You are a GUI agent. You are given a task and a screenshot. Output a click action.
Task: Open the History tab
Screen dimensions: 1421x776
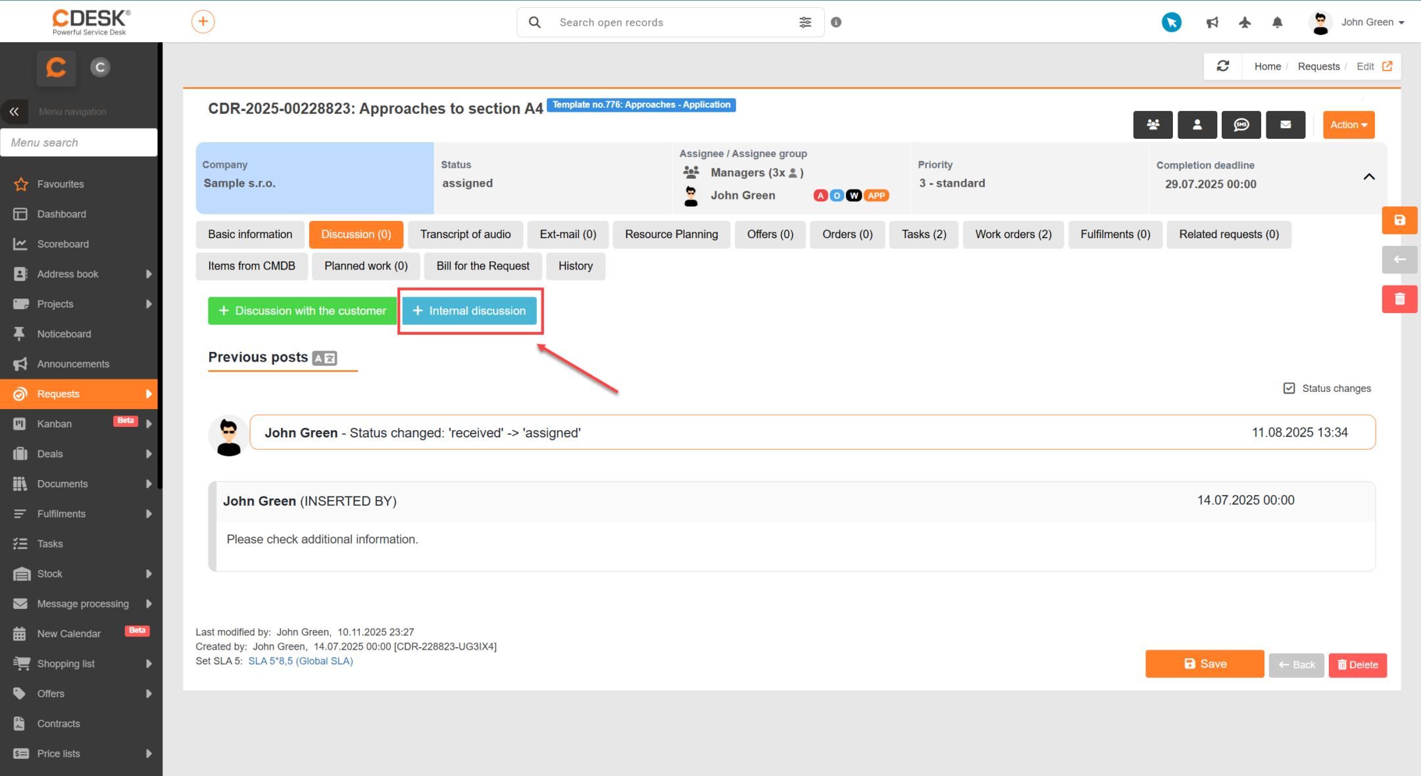tap(575, 266)
